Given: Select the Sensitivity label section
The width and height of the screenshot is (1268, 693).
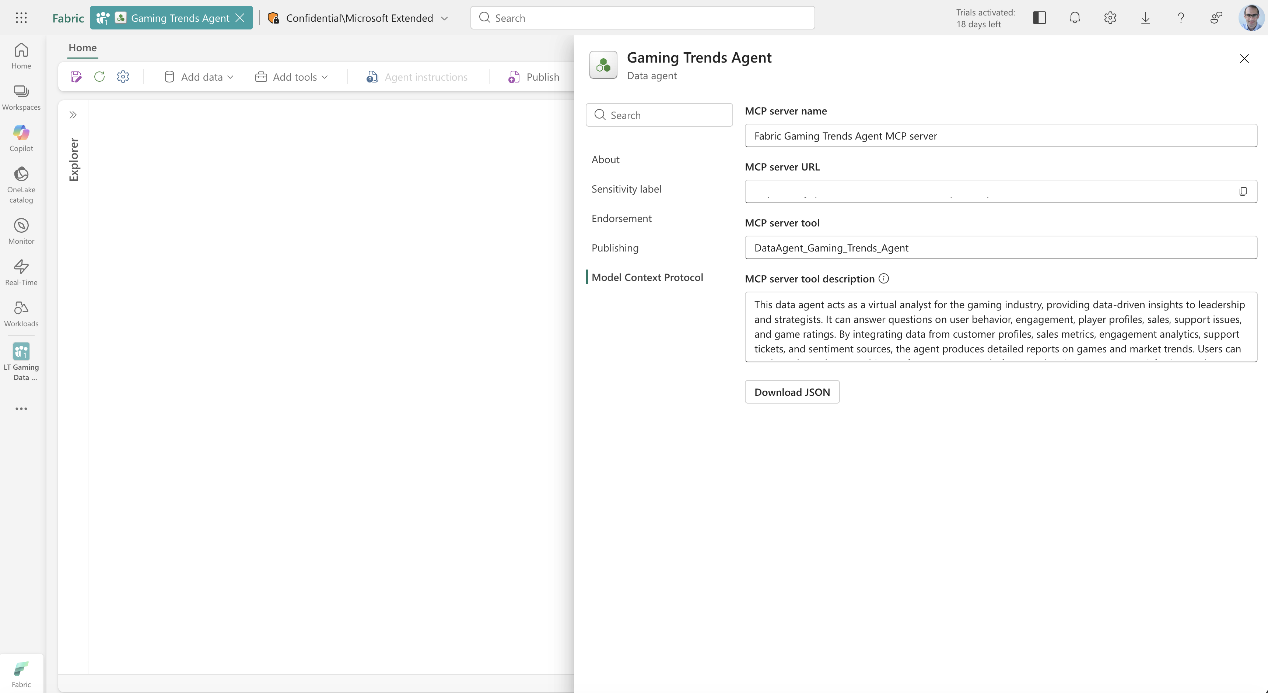Looking at the screenshot, I should pyautogui.click(x=626, y=189).
